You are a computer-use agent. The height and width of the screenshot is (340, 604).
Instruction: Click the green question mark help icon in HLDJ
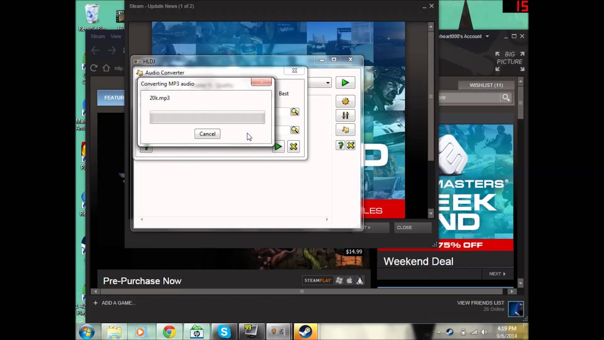click(341, 145)
